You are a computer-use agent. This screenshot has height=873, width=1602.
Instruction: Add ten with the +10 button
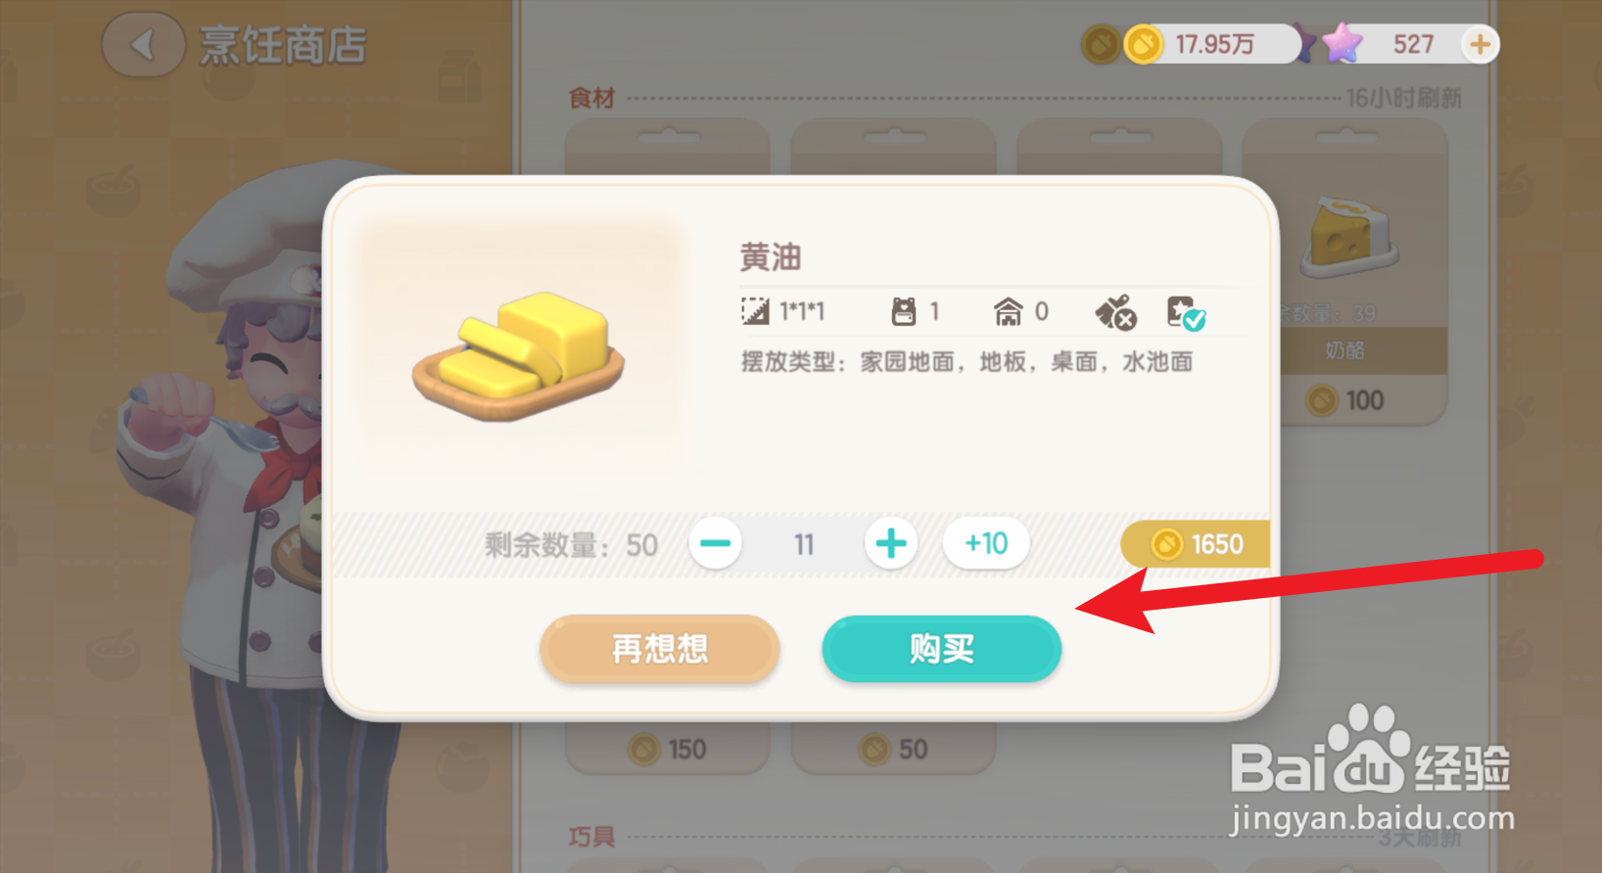pos(986,543)
